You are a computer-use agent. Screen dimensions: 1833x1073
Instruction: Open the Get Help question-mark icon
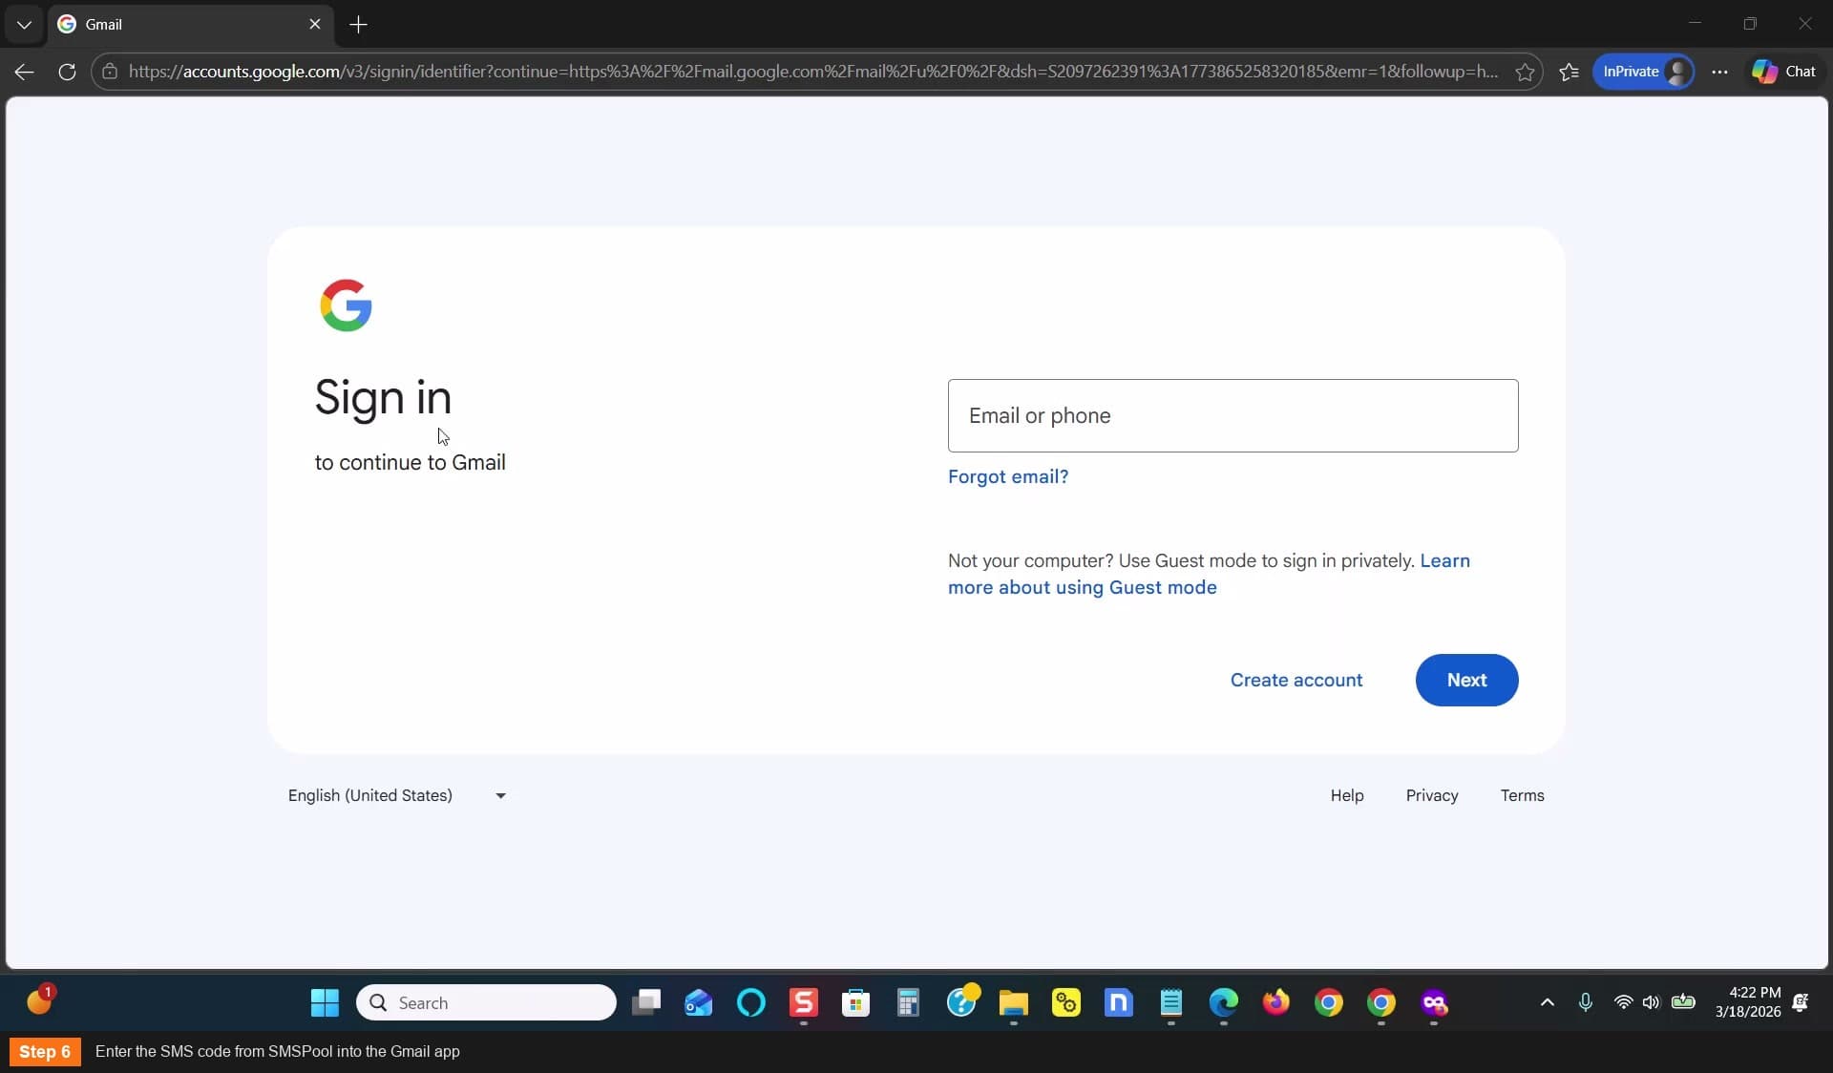tap(961, 1002)
